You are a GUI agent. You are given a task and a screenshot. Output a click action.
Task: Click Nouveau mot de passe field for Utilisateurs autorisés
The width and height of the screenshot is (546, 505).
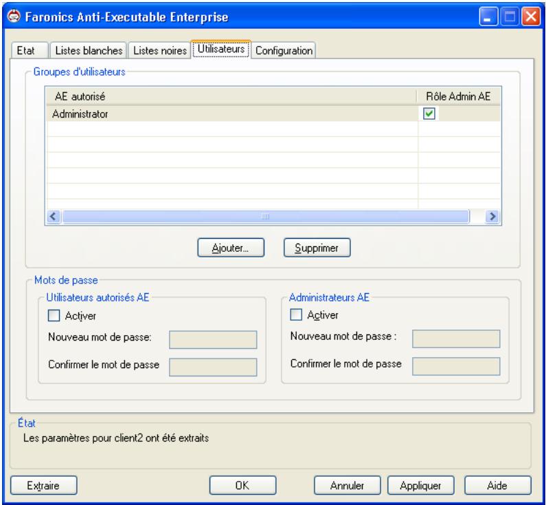click(x=213, y=340)
